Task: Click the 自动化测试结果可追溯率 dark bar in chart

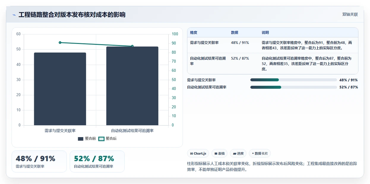Action: pyautogui.click(x=132, y=86)
